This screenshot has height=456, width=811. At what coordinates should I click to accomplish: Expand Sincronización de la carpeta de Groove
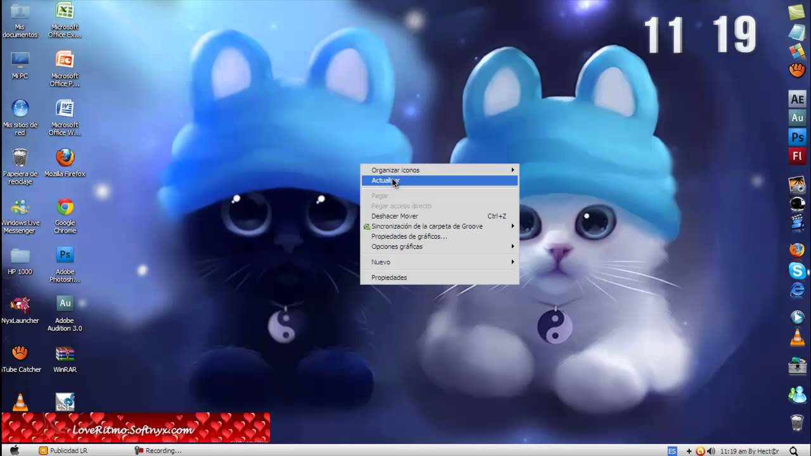coord(440,226)
